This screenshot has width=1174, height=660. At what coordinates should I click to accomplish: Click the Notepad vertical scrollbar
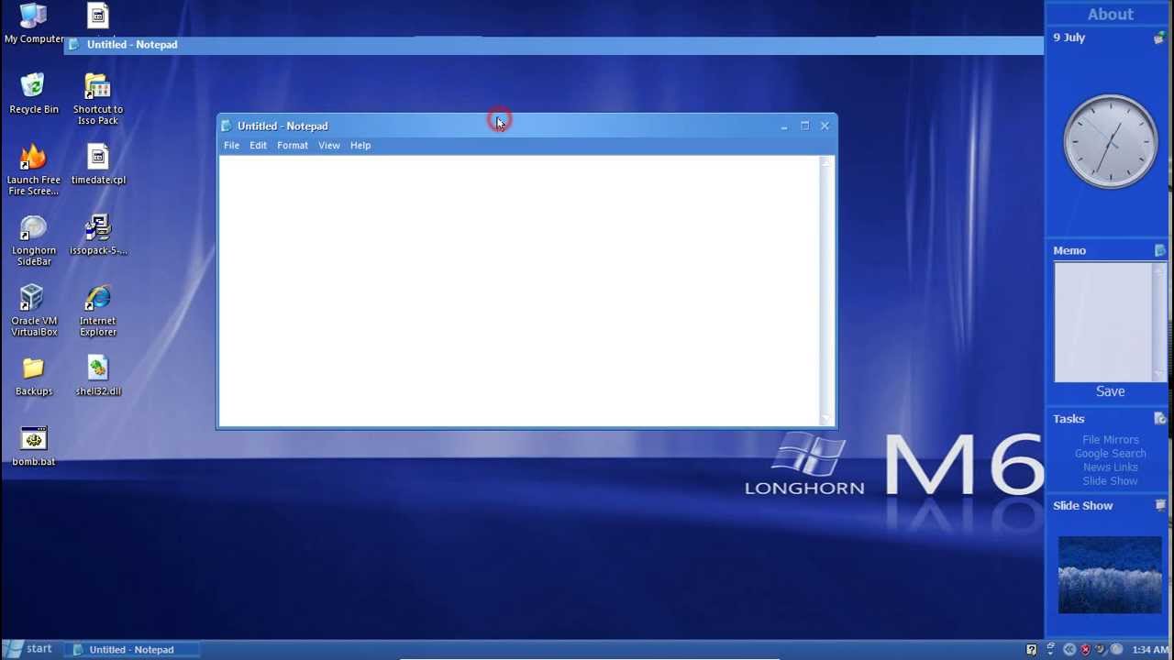click(826, 291)
